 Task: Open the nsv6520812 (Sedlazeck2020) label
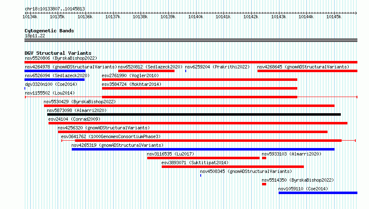pos(150,67)
